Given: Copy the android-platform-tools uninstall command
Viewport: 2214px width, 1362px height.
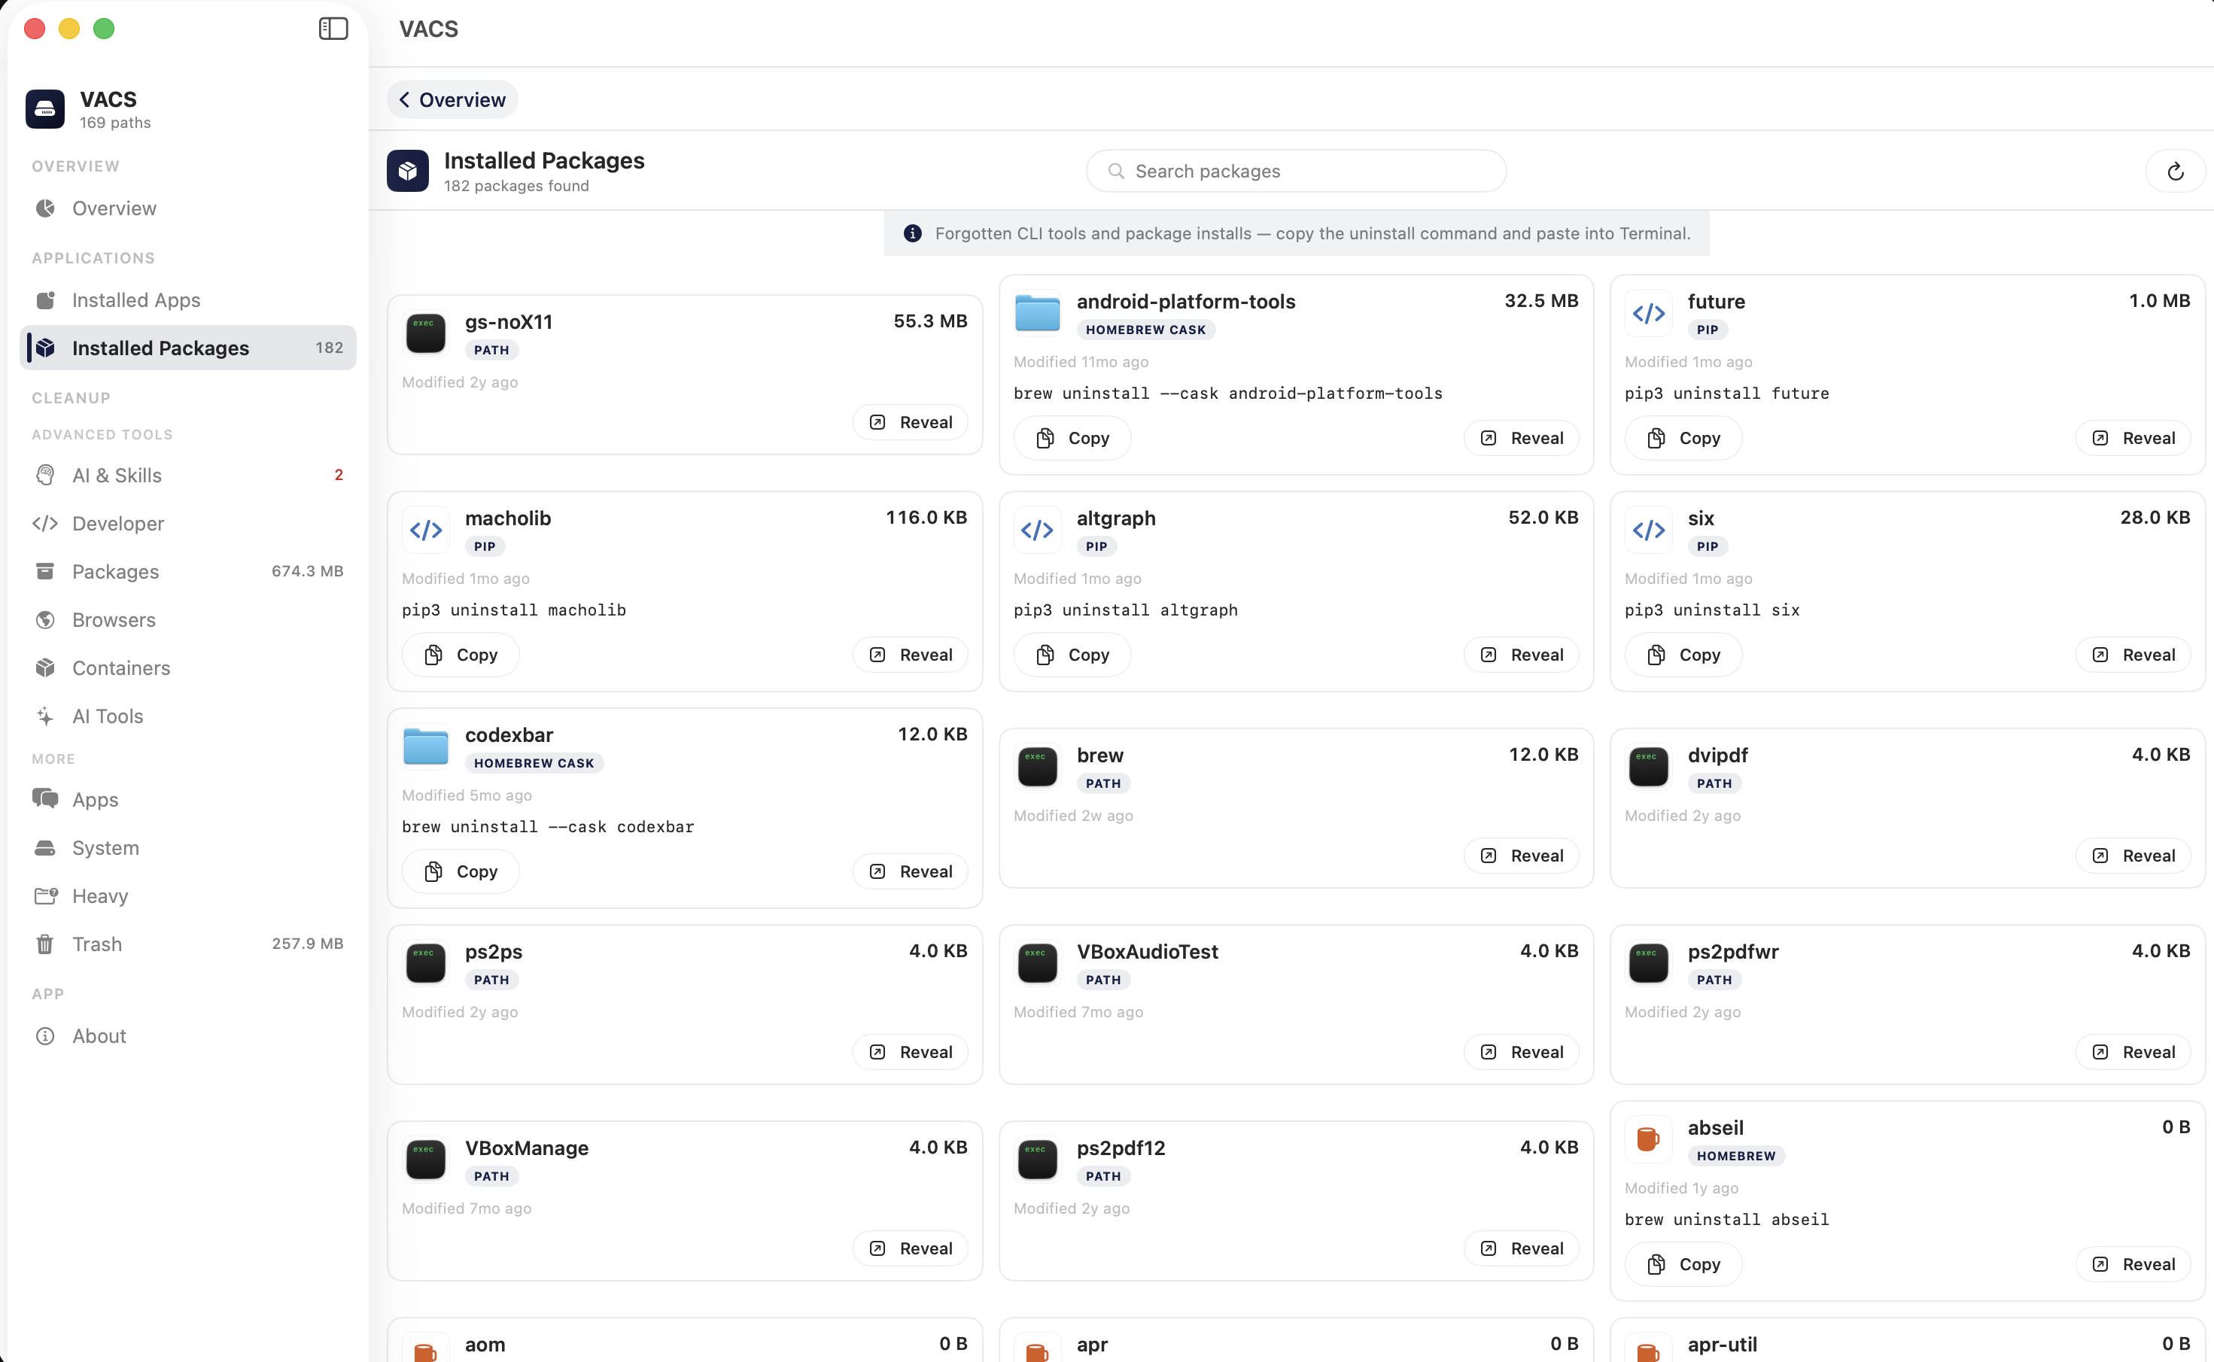Looking at the screenshot, I should [1072, 439].
